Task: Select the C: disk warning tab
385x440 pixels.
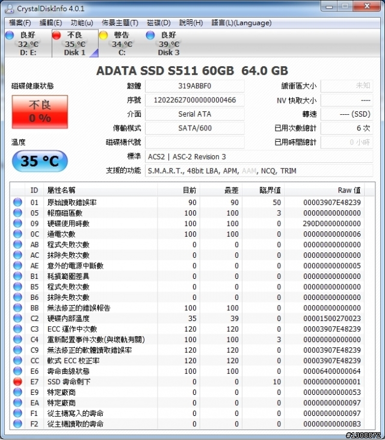Action: tap(122, 43)
